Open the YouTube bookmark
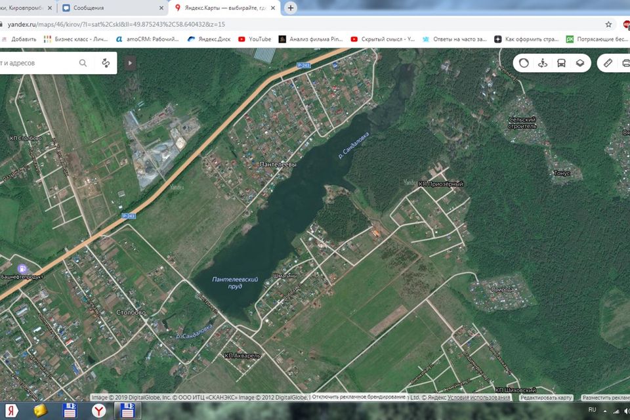This screenshot has height=420, width=630. (254, 39)
